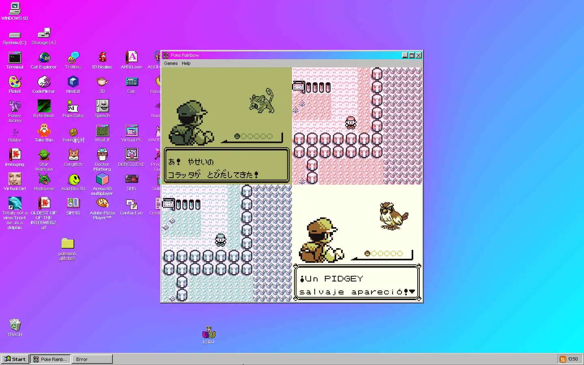
Task: Open the WINDOWS 93 desktop icon
Action: click(15, 11)
